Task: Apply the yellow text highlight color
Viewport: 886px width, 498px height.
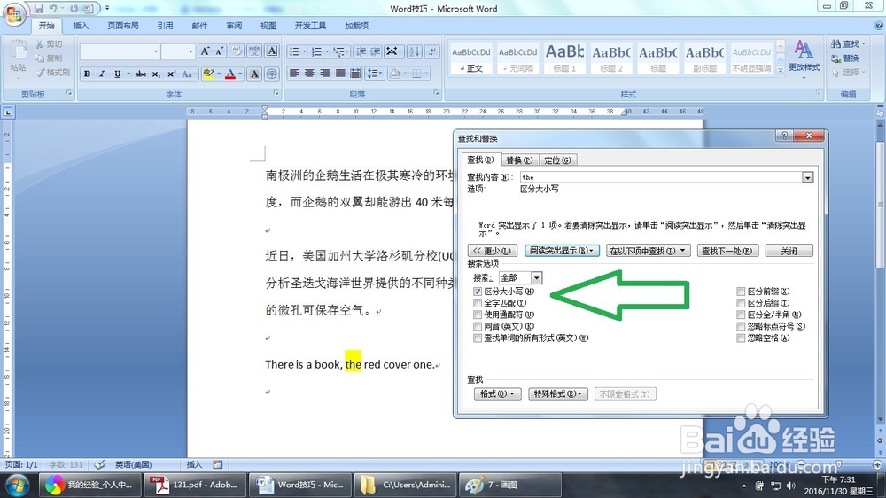Action: coord(208,74)
